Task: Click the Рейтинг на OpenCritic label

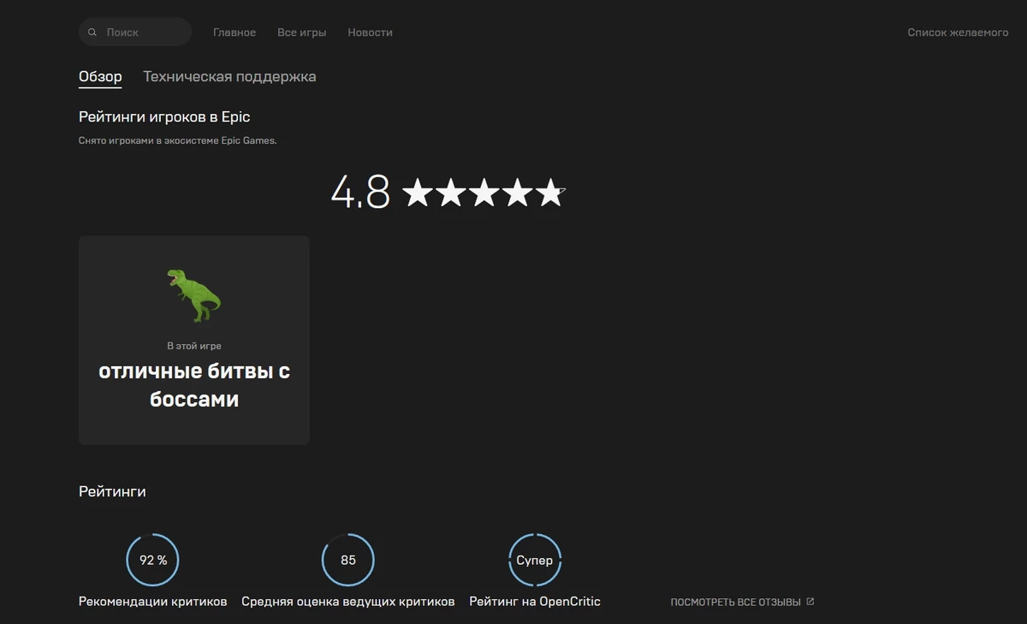Action: tap(535, 602)
